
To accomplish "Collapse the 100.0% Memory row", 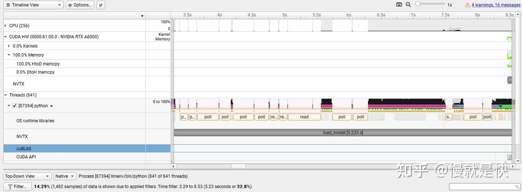I will 9,55.
